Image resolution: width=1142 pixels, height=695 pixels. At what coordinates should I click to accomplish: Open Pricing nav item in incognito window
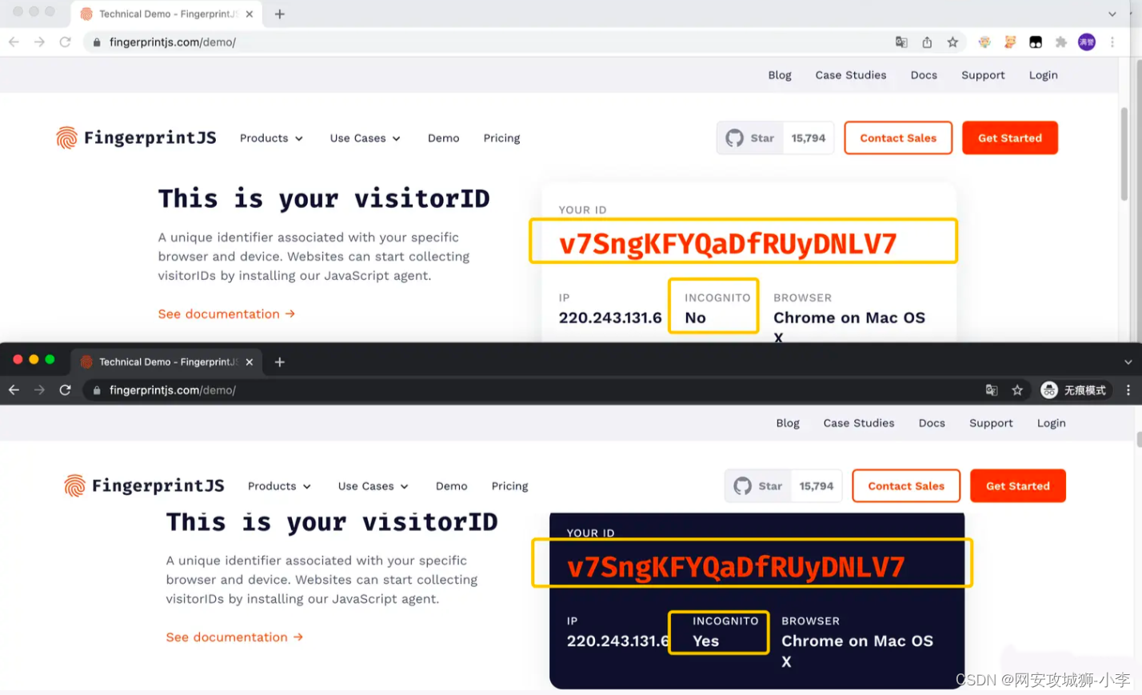(509, 486)
